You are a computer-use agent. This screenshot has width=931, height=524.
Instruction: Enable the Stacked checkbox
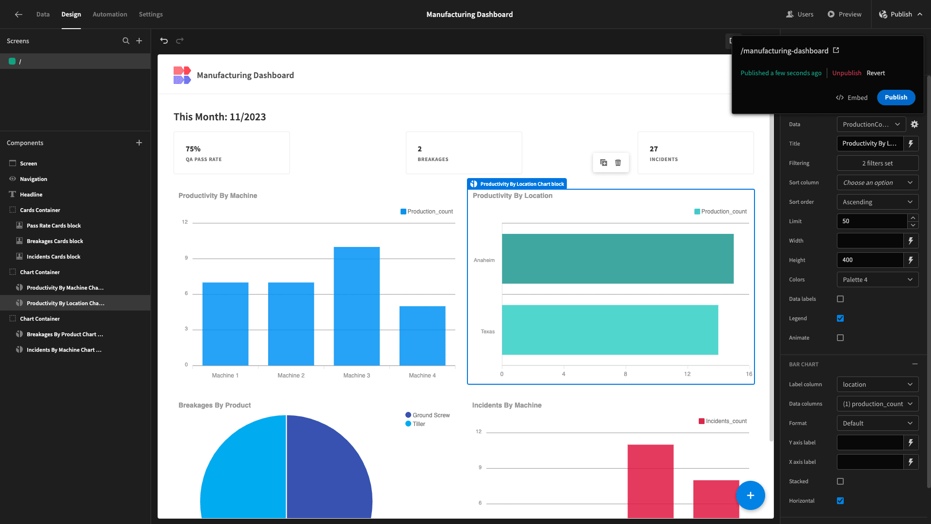[x=840, y=481]
